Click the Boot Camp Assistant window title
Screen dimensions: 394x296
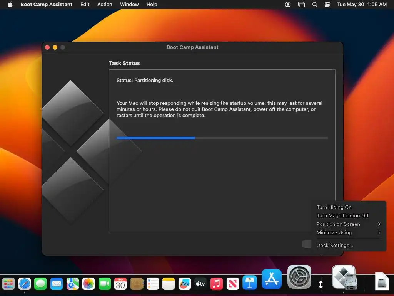pos(192,47)
